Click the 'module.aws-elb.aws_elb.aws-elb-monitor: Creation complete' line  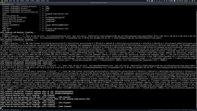point(45,99)
